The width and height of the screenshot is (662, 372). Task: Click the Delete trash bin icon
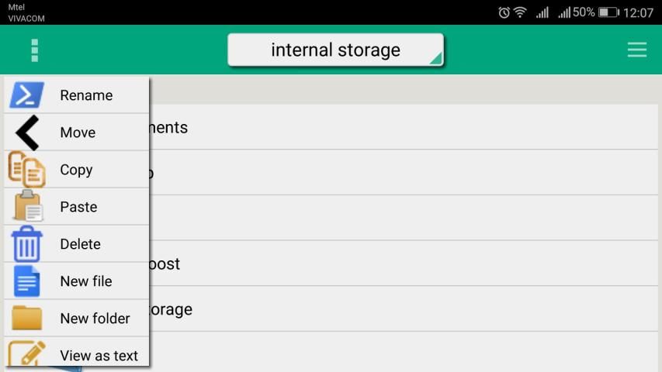27,243
